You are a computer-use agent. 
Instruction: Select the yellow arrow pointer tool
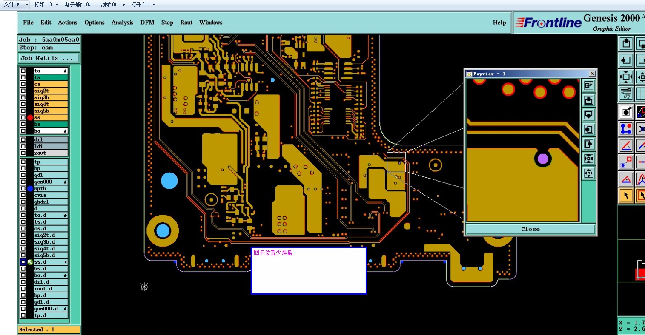pos(626,196)
